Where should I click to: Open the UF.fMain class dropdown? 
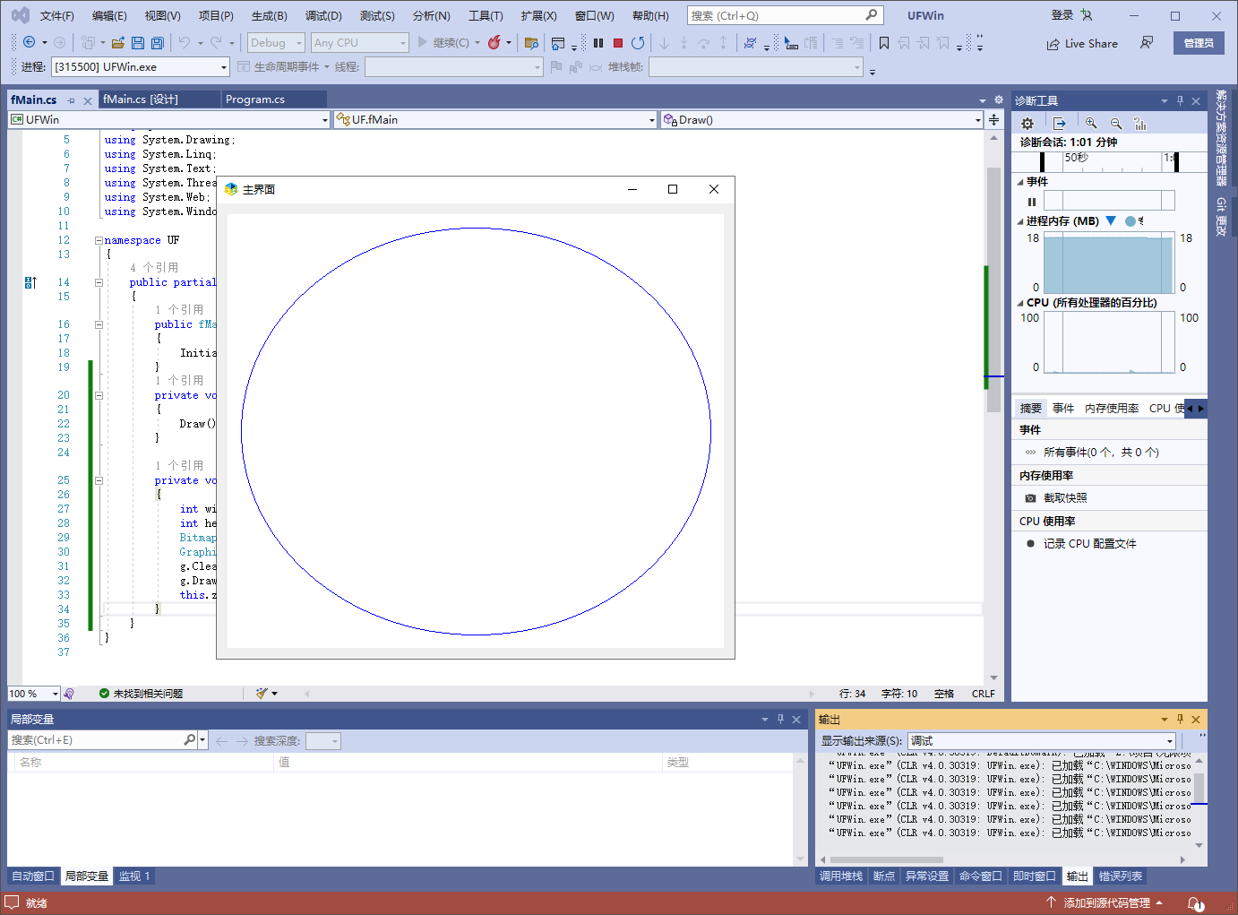point(495,119)
